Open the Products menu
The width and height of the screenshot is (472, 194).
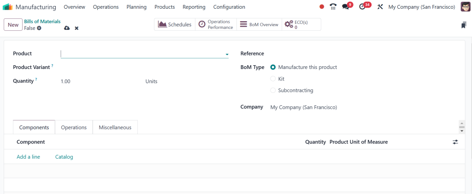165,6
